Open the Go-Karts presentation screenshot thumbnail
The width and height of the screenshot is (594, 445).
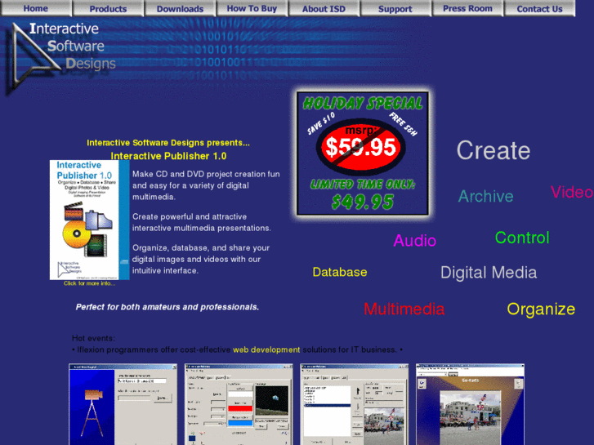(470, 404)
